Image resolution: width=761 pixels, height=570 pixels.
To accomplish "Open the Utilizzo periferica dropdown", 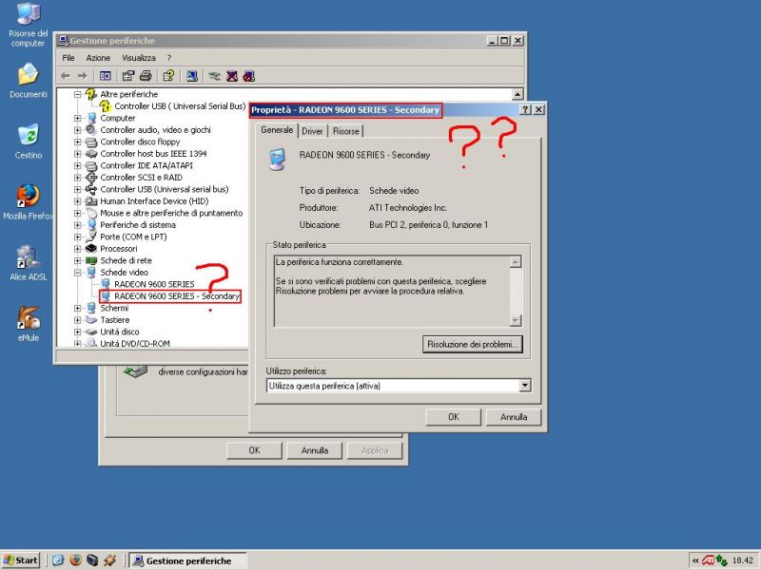I will [525, 386].
